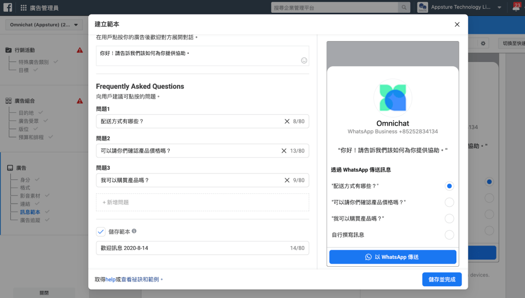
Task: Open the notifications bell icon
Action: pos(515,8)
